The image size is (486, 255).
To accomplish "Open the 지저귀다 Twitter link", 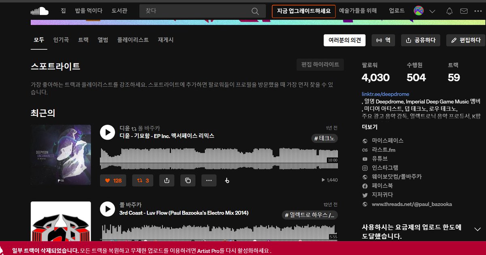I will 382,195.
